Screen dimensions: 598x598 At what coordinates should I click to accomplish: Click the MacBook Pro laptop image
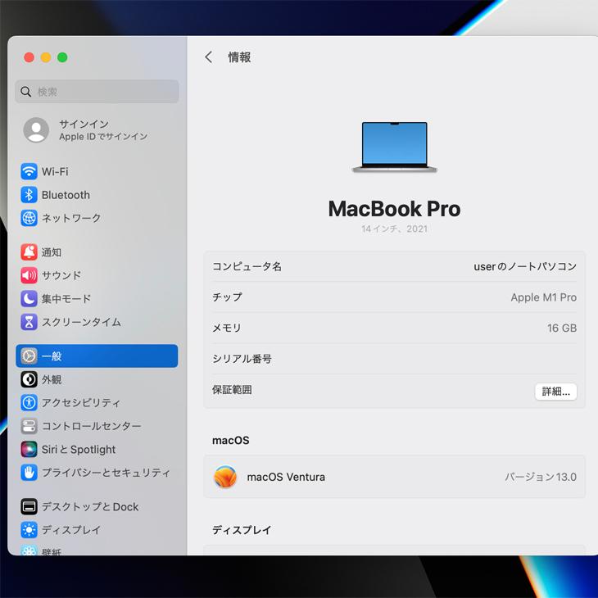coord(394,147)
